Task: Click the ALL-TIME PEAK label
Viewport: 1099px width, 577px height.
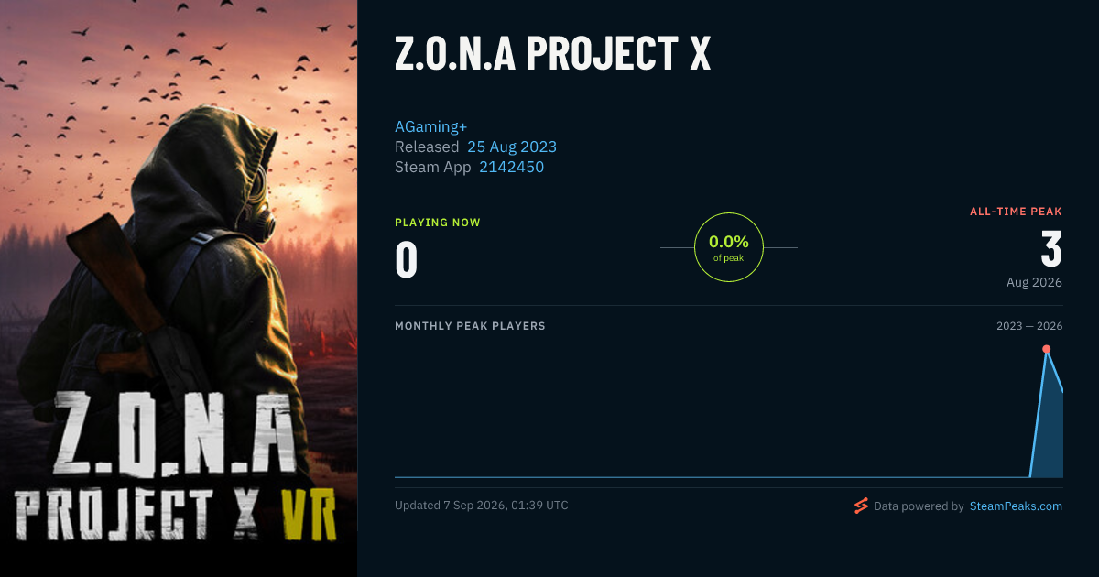Action: (1017, 212)
